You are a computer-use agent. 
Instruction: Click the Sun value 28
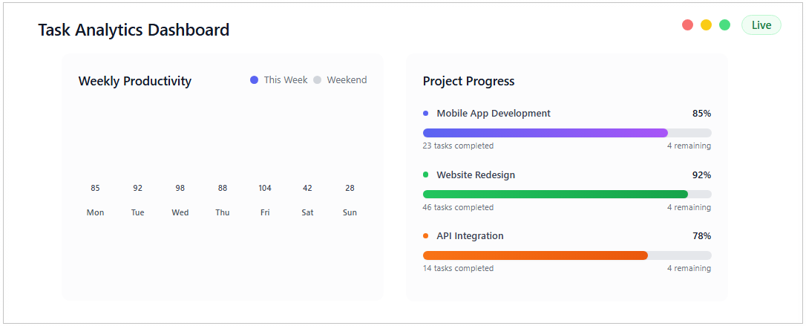click(350, 188)
